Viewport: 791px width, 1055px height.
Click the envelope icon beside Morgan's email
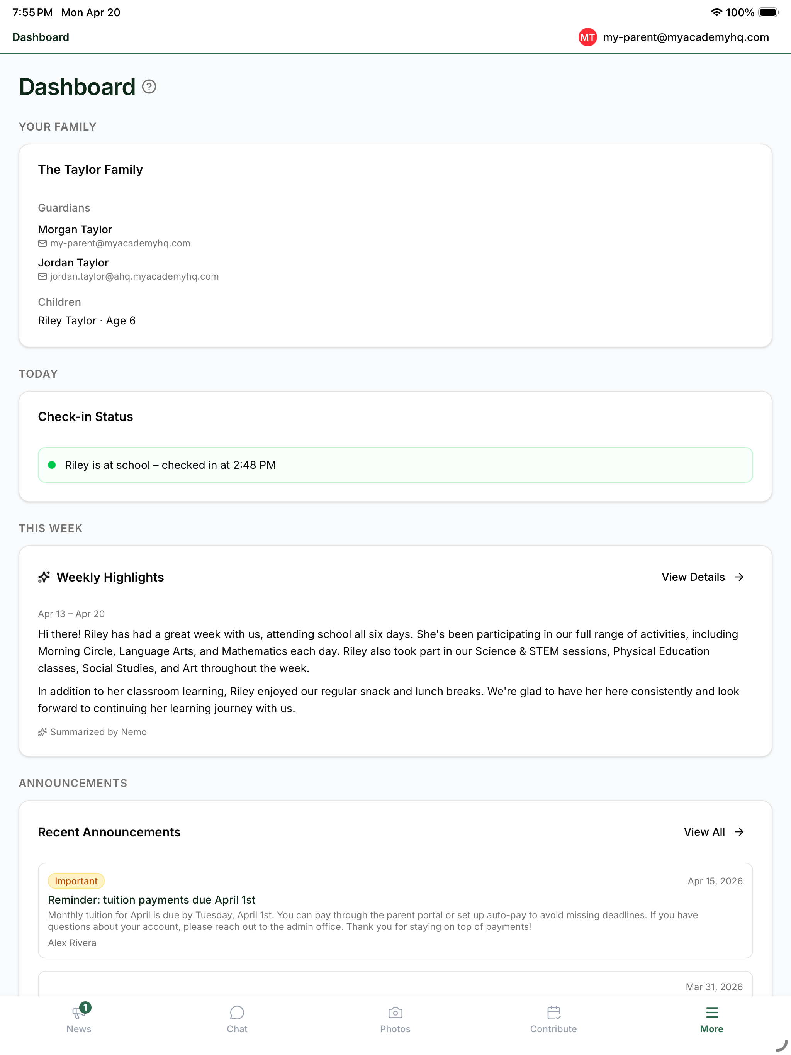pyautogui.click(x=42, y=243)
